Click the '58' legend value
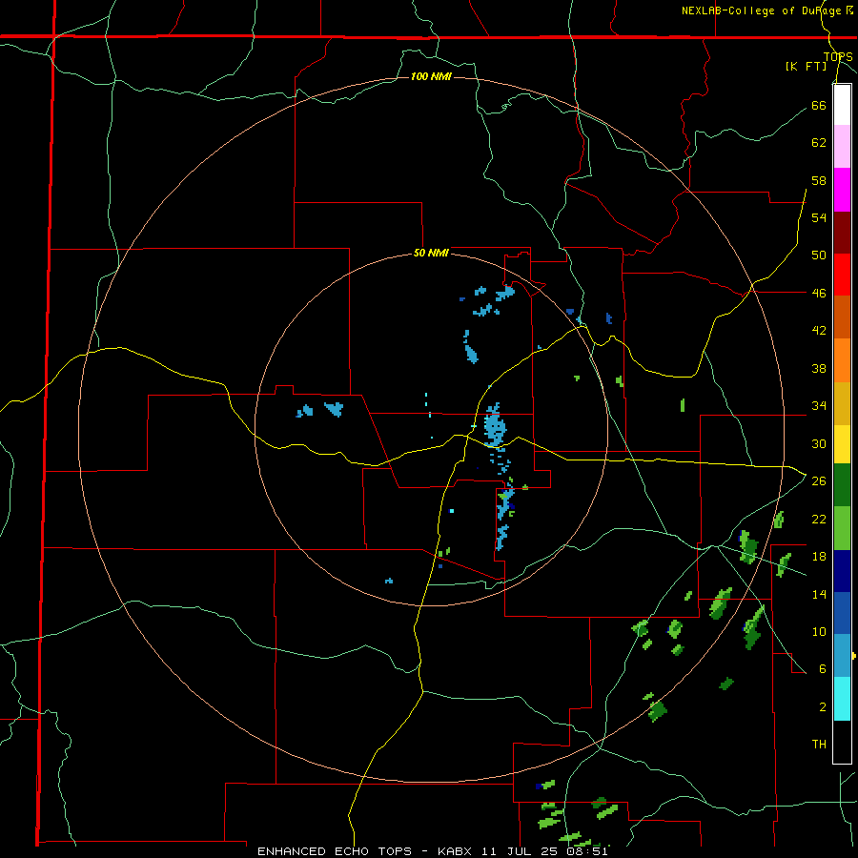858x858 pixels. pos(819,180)
